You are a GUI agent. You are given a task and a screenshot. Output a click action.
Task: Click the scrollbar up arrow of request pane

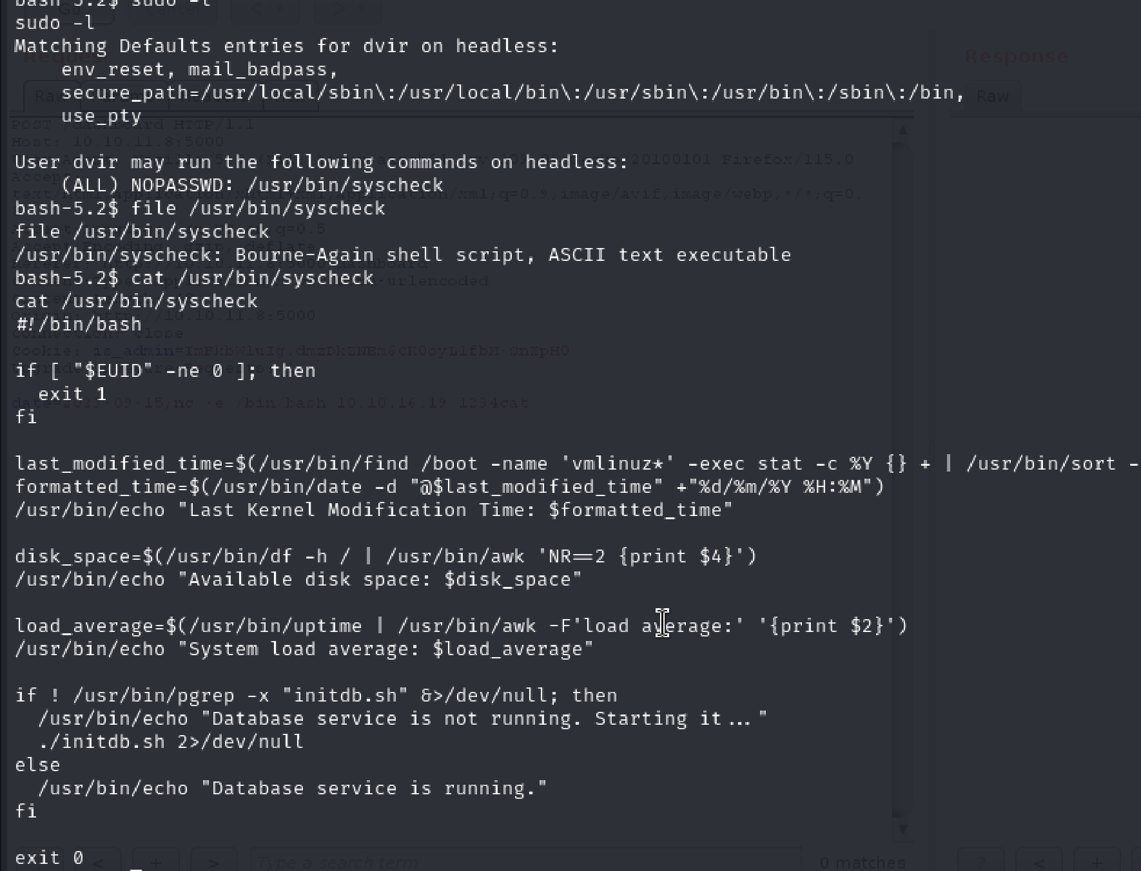pos(902,130)
